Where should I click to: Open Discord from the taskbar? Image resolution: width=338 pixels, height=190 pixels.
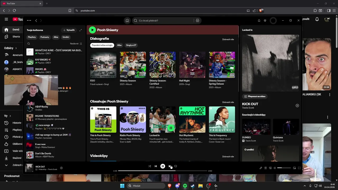[177, 186]
